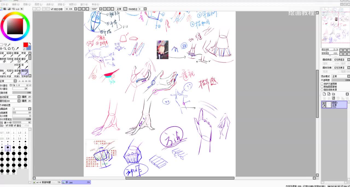
Task: Toggle 选区边缘 selection edge checkbox
Action: click(x=52, y=9)
